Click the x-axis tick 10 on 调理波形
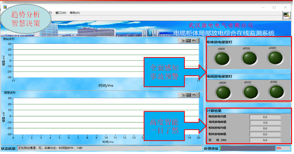The height and width of the screenshot is (154, 294). pos(106,138)
